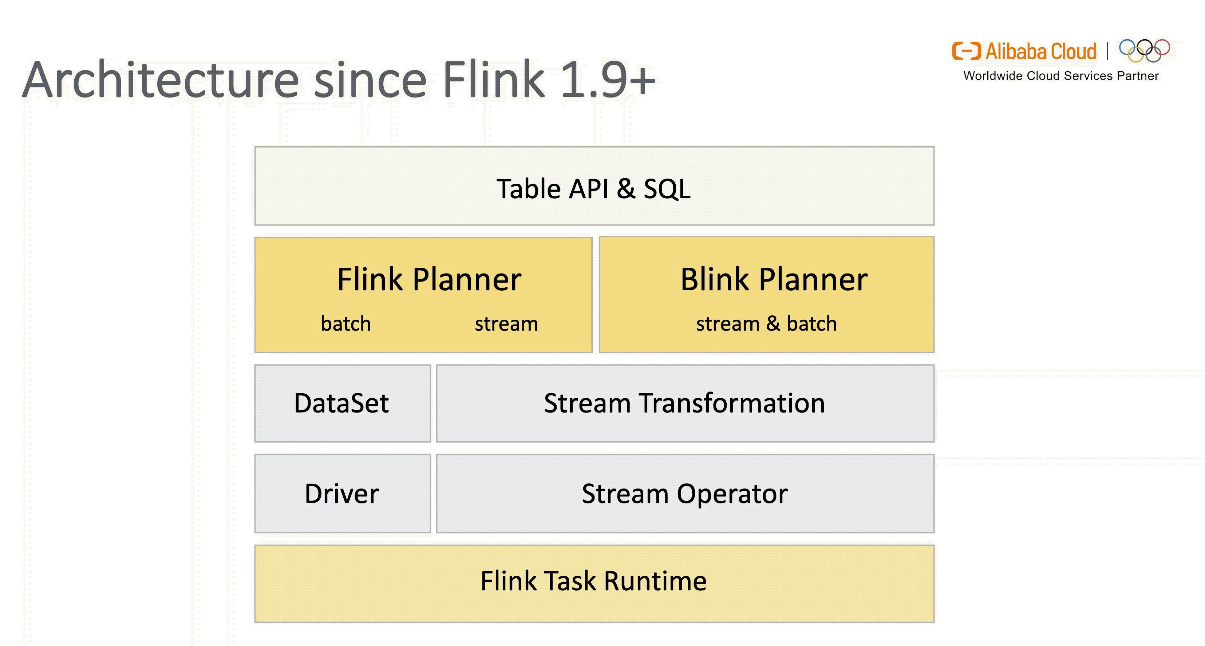This screenshot has height=646, width=1205.
Task: Select the DataSet box
Action: pos(343,403)
